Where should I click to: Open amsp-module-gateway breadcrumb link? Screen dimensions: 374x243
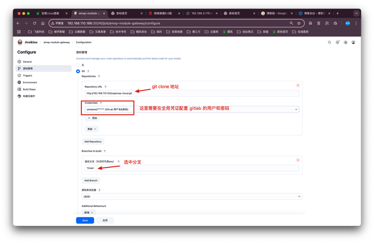56,42
